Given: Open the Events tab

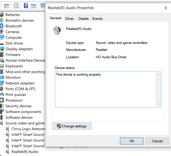Looking at the screenshot, I should coord(97,19).
